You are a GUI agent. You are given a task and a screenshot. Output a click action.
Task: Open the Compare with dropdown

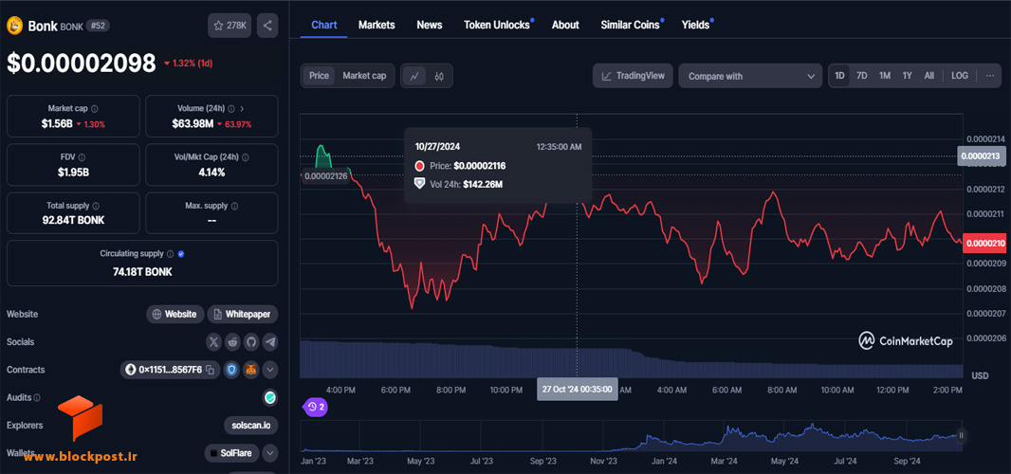[750, 76]
